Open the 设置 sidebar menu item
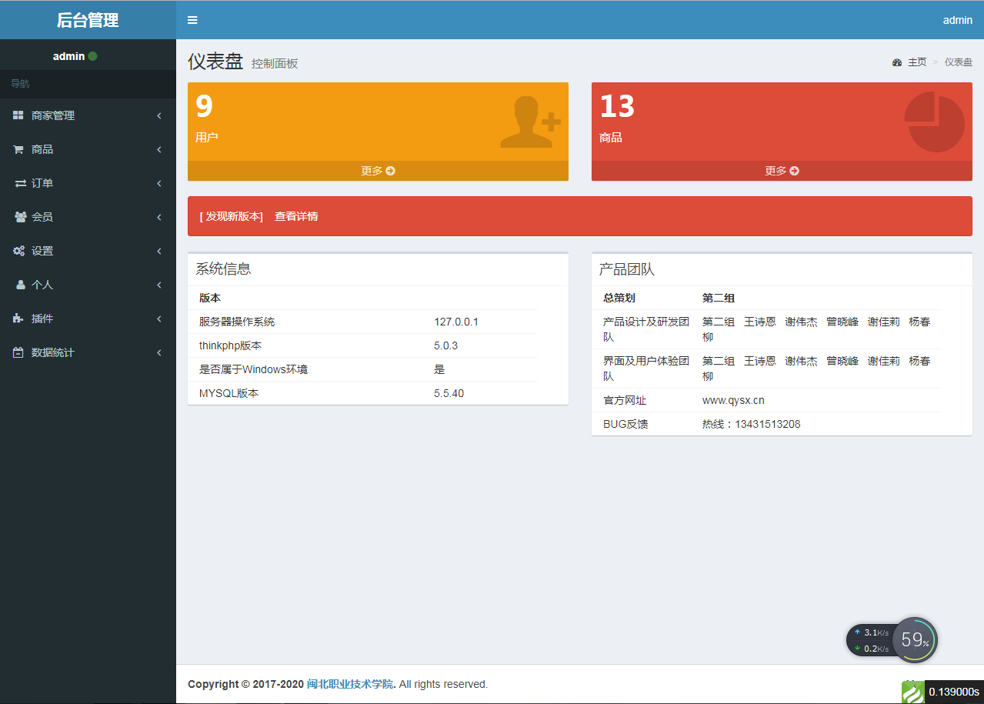 tap(42, 251)
